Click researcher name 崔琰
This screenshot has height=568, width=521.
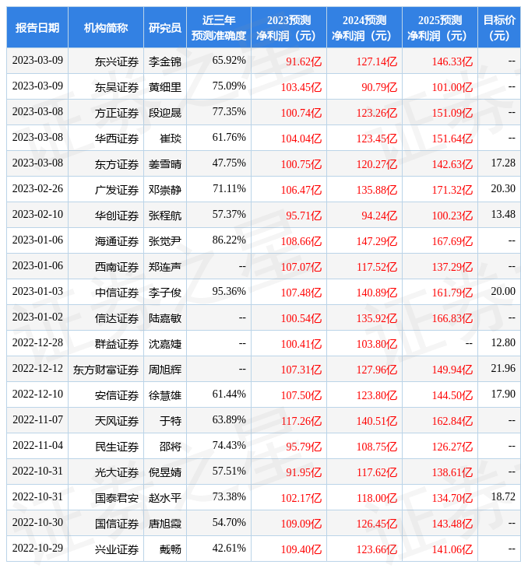[171, 138]
